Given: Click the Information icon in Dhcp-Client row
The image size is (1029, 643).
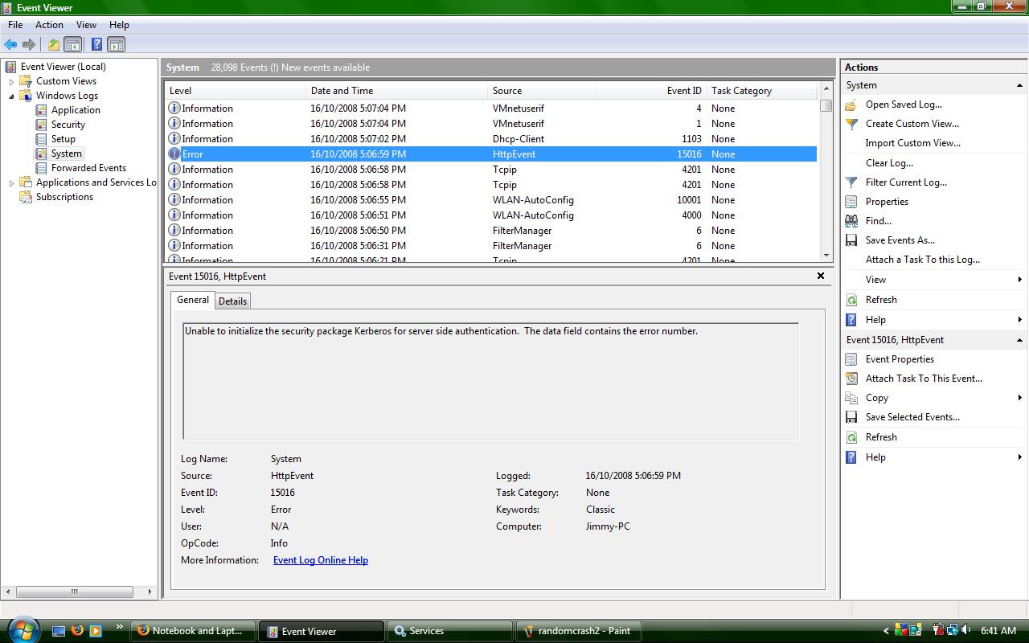Looking at the screenshot, I should tap(174, 139).
